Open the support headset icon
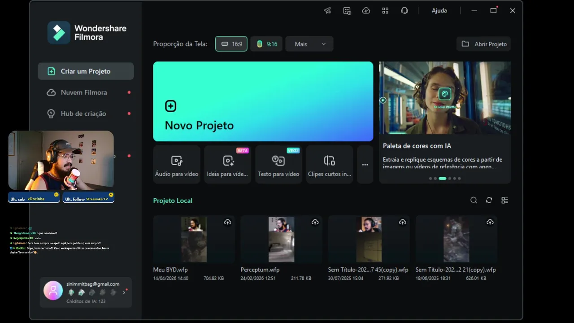 [x=404, y=11]
